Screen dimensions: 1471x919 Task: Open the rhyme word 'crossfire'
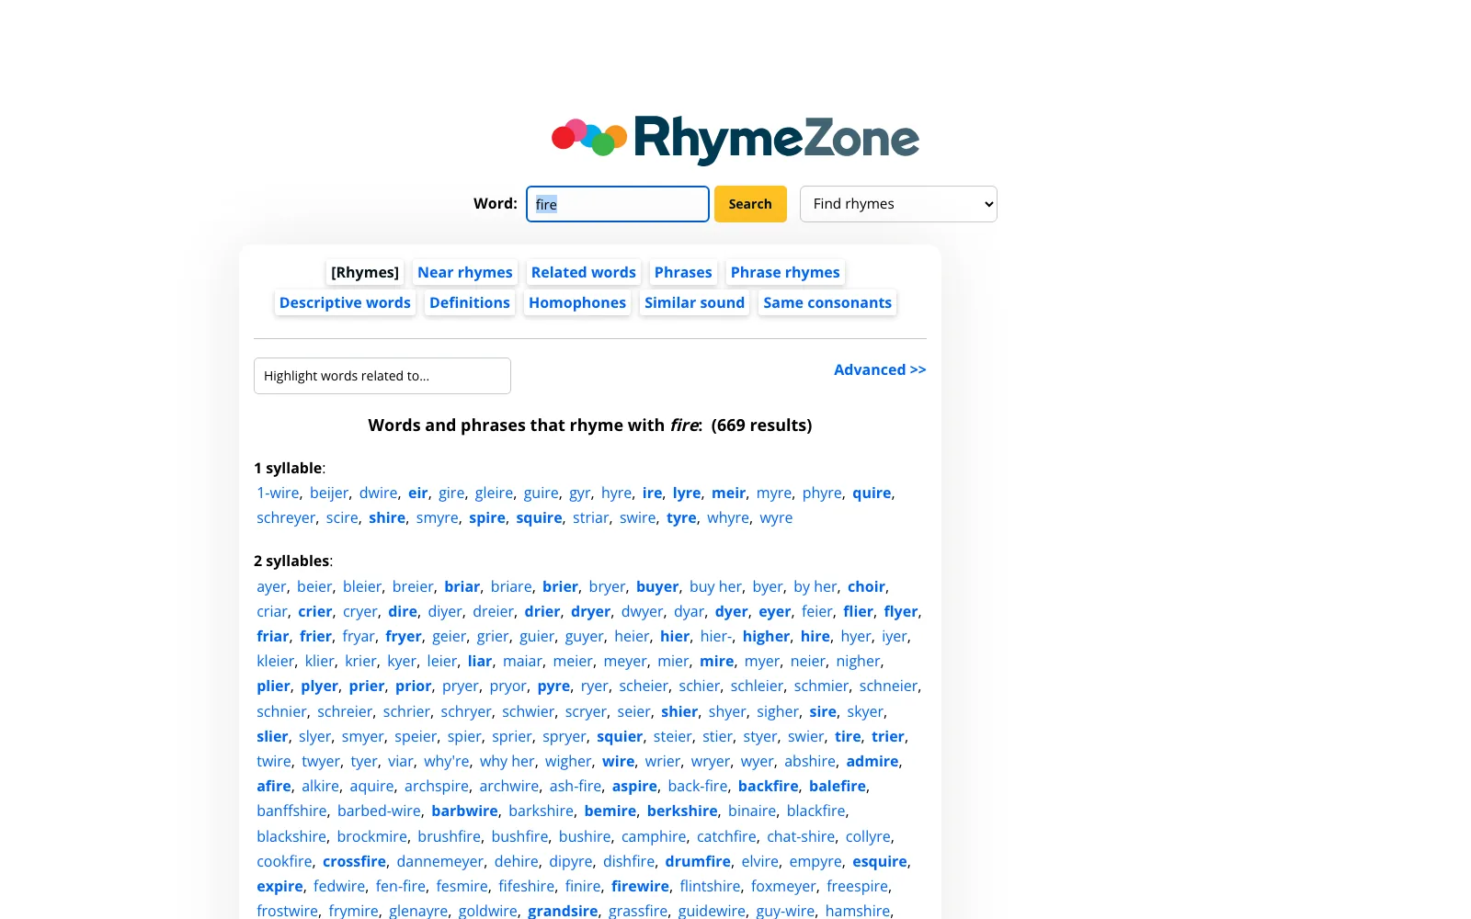point(354,861)
